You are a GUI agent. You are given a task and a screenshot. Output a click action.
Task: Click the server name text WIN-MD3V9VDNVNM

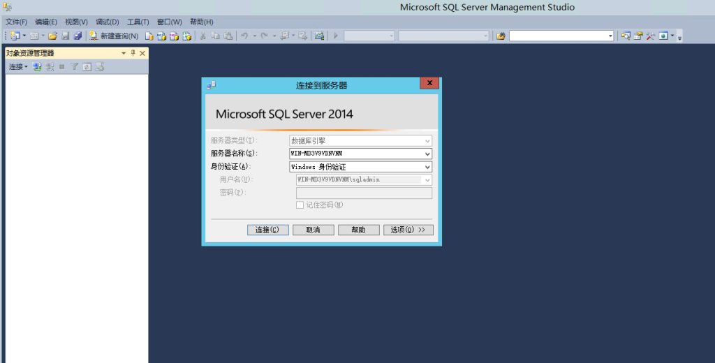316,154
